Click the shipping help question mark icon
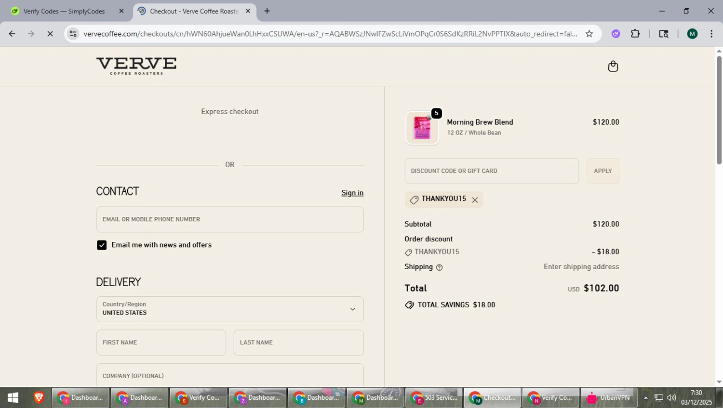The width and height of the screenshot is (723, 408). click(x=439, y=267)
